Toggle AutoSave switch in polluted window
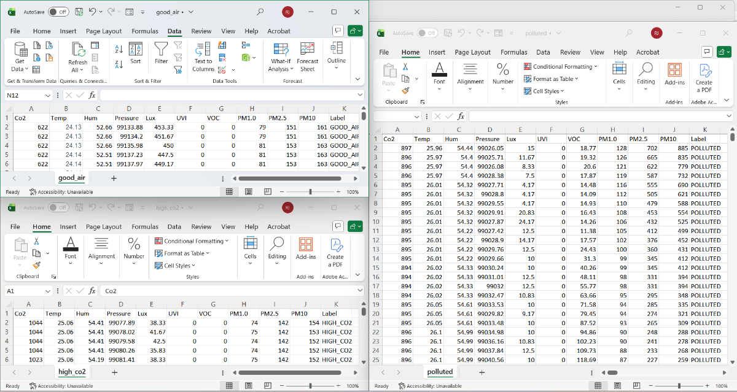The image size is (737, 392). click(427, 33)
